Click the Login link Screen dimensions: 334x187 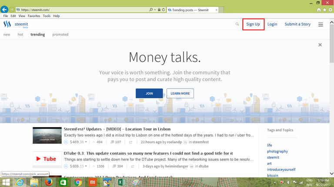pyautogui.click(x=272, y=24)
